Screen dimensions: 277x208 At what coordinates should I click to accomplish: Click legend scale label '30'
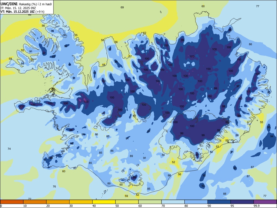click(x=71, y=206)
